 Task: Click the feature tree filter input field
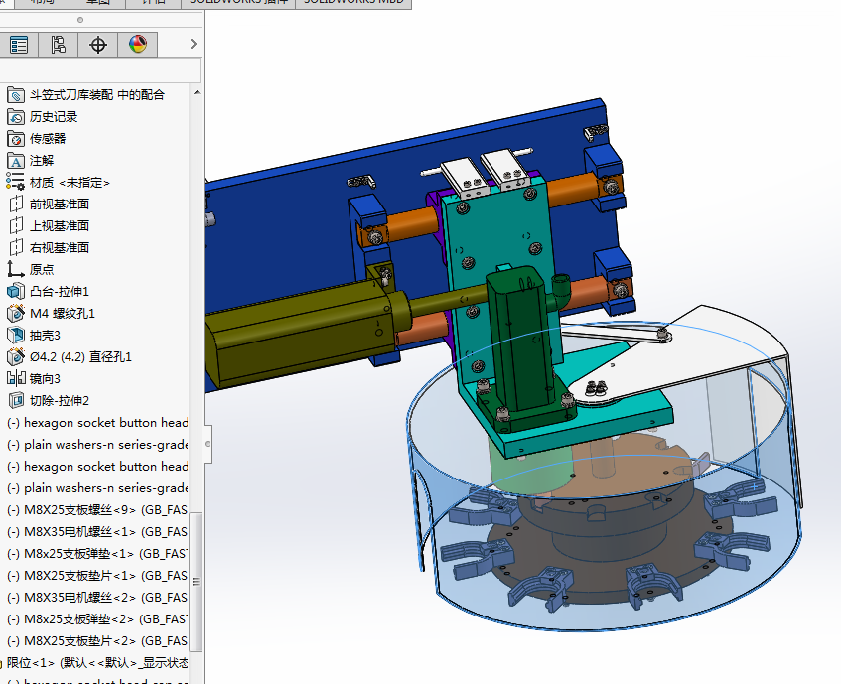pyautogui.click(x=99, y=70)
